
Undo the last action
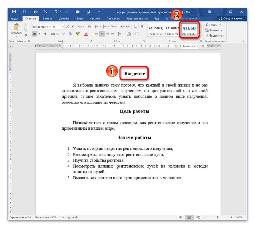45,11
